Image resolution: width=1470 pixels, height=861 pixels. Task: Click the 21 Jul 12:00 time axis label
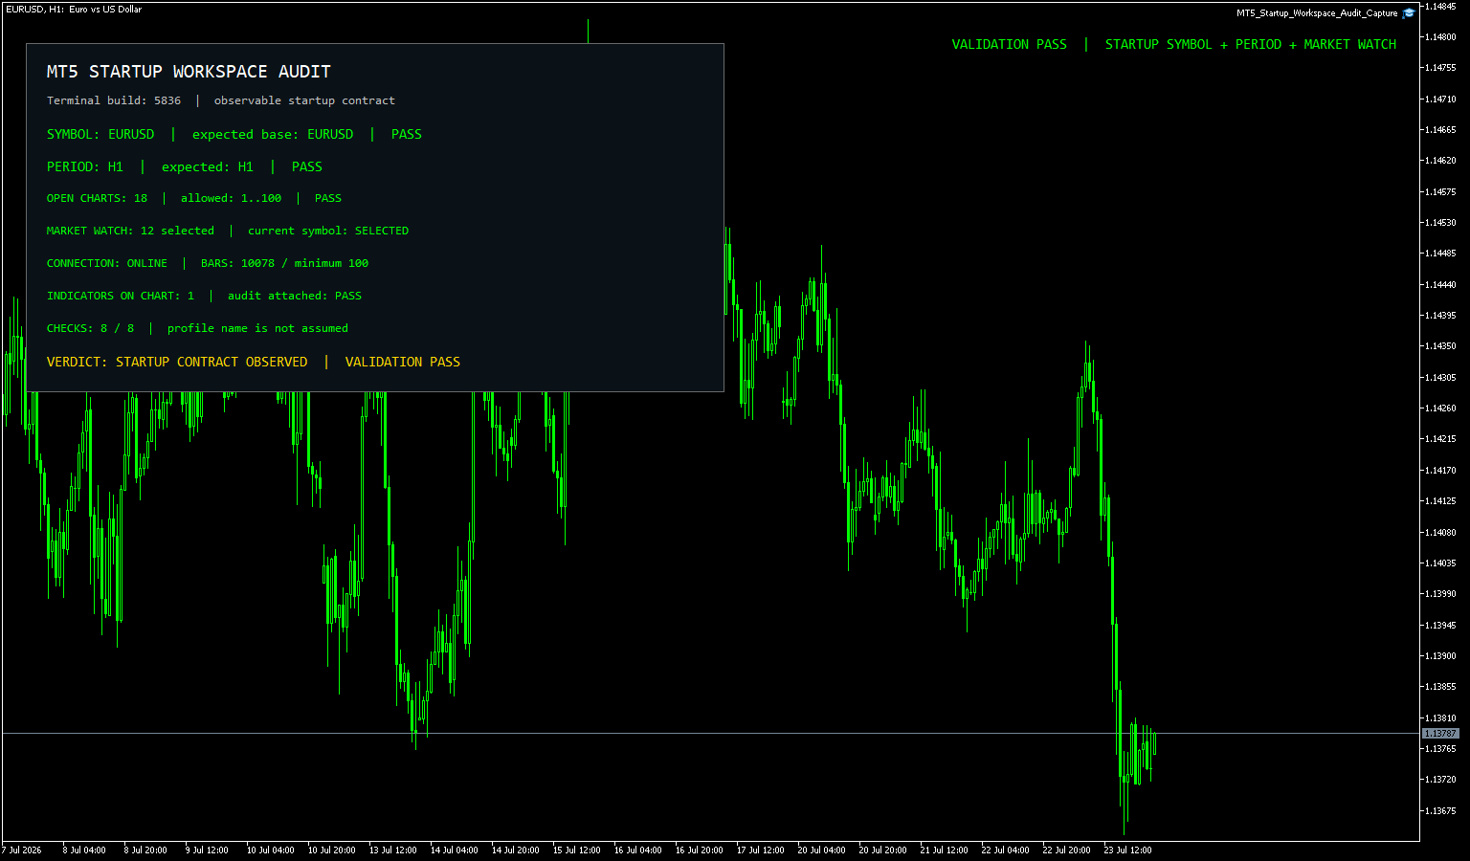tap(945, 850)
